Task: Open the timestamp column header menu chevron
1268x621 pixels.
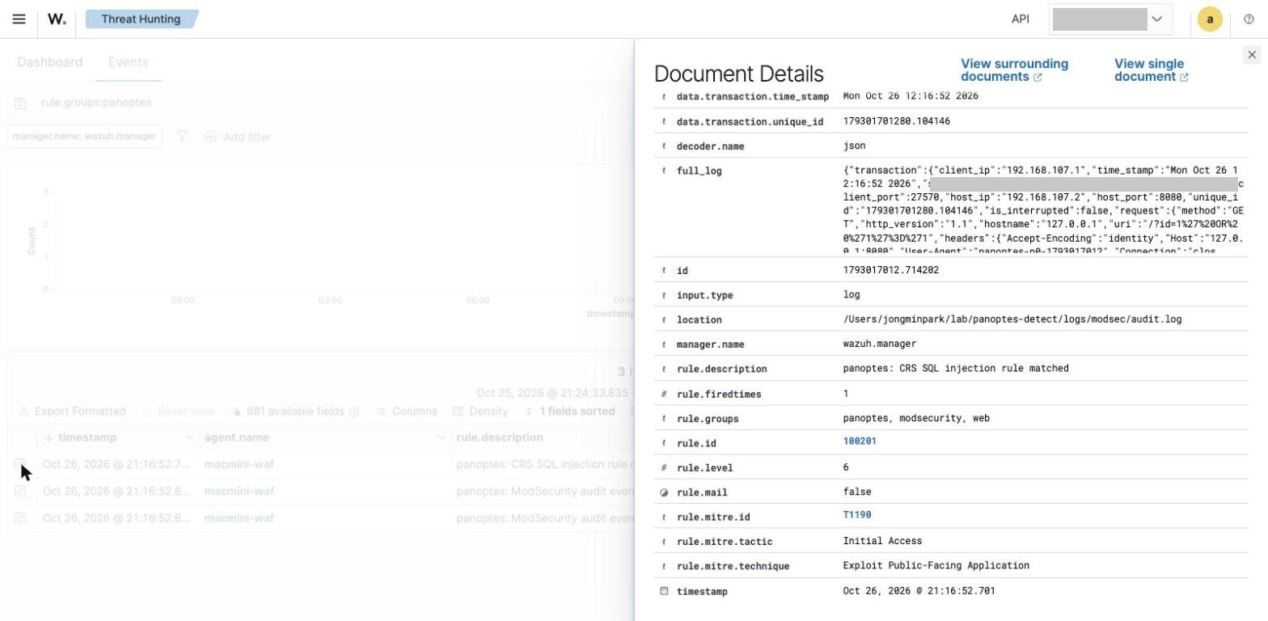Action: click(x=188, y=437)
